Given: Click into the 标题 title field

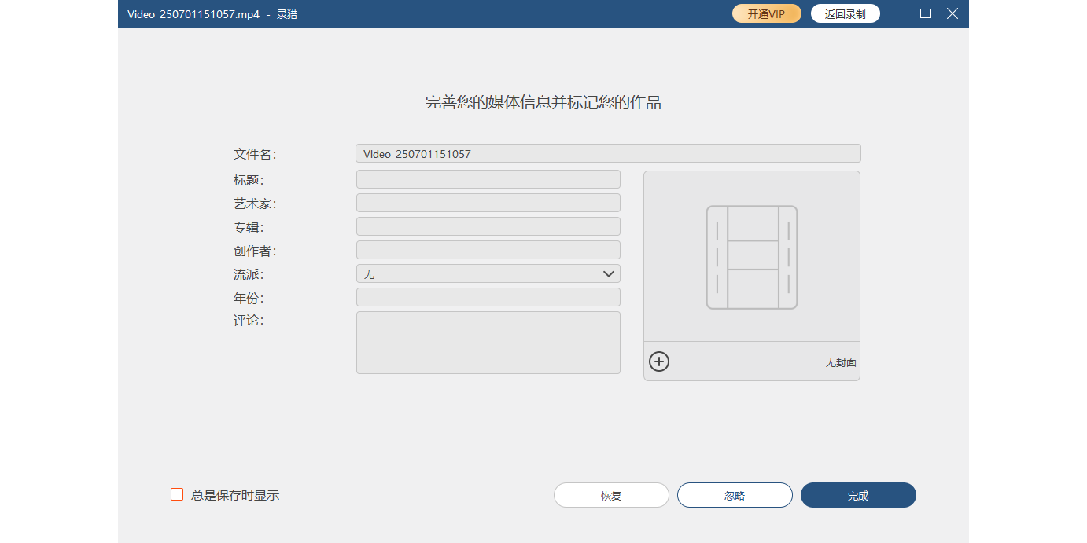Looking at the screenshot, I should pos(488,179).
